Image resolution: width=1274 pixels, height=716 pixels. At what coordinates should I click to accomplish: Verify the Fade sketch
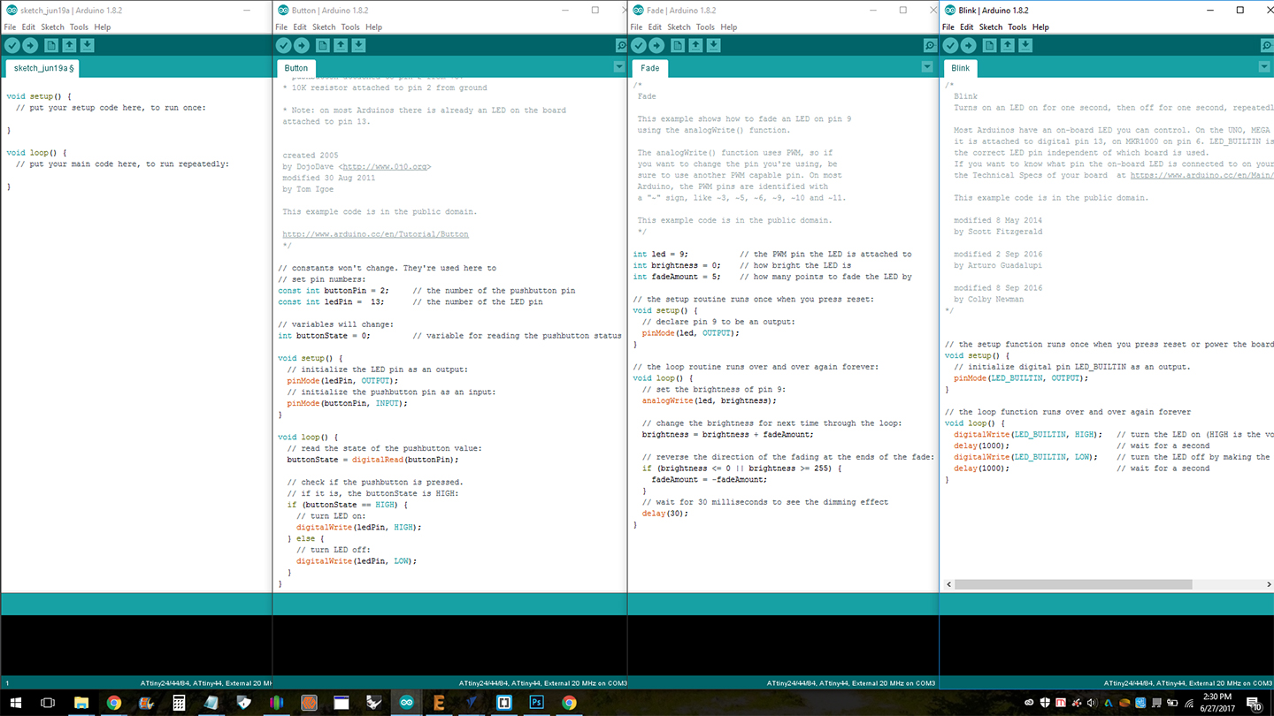click(x=638, y=46)
